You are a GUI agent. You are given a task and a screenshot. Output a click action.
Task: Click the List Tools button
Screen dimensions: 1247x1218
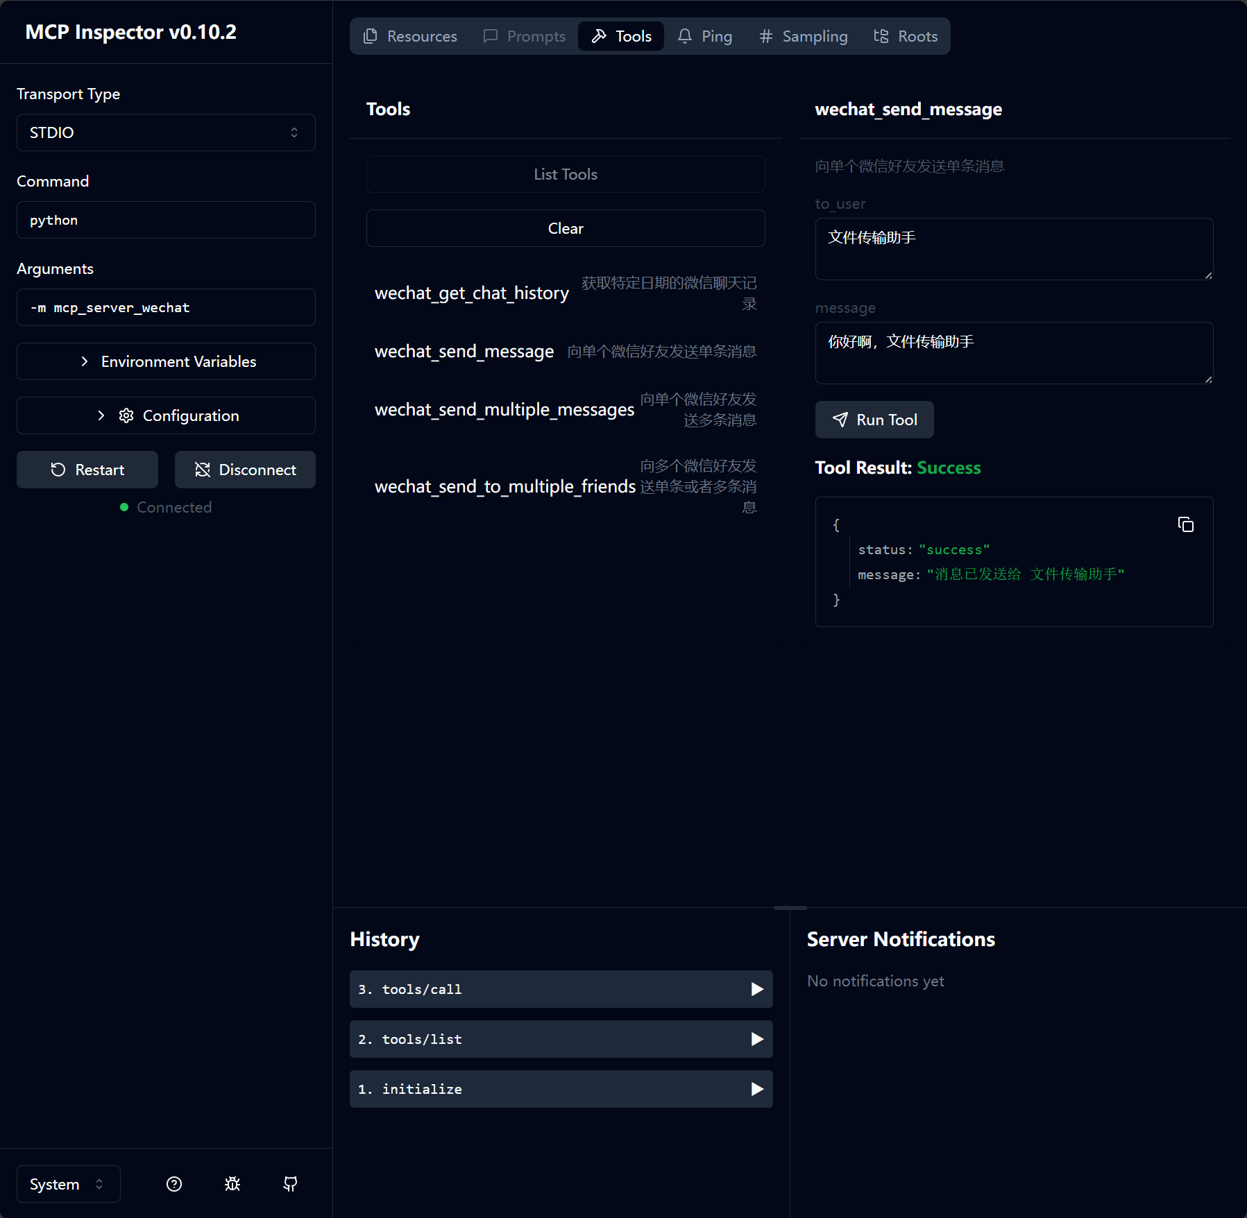(x=565, y=174)
